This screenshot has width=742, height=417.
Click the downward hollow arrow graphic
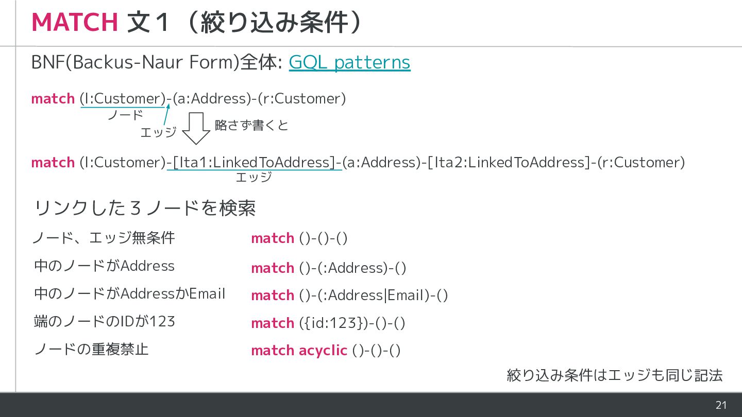[x=196, y=128]
